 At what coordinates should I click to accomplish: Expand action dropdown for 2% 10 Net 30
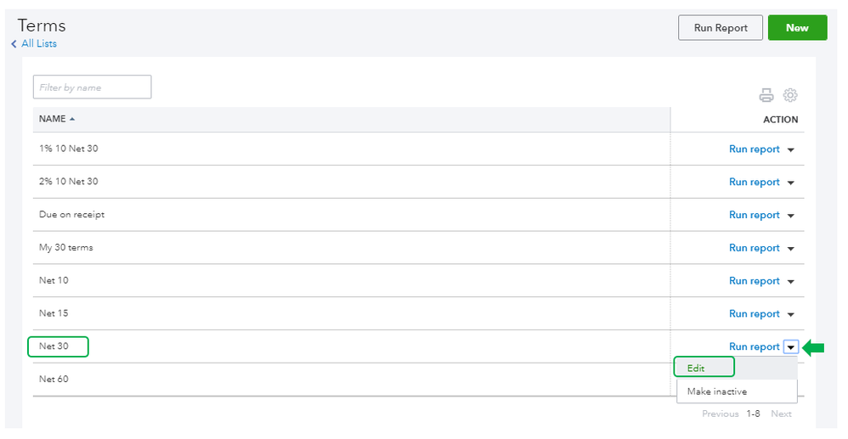[791, 183]
